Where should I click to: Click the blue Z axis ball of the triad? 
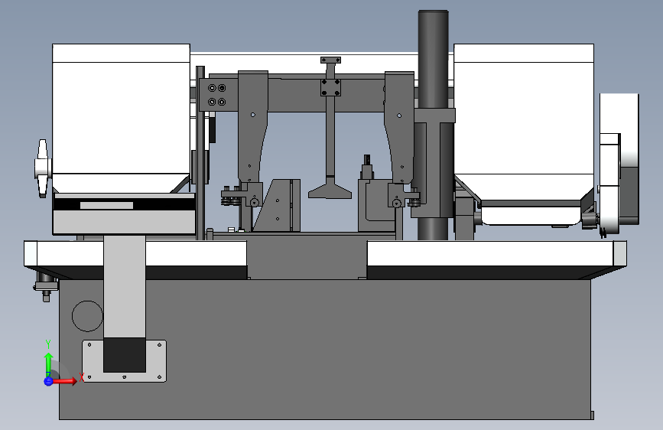[48, 381]
